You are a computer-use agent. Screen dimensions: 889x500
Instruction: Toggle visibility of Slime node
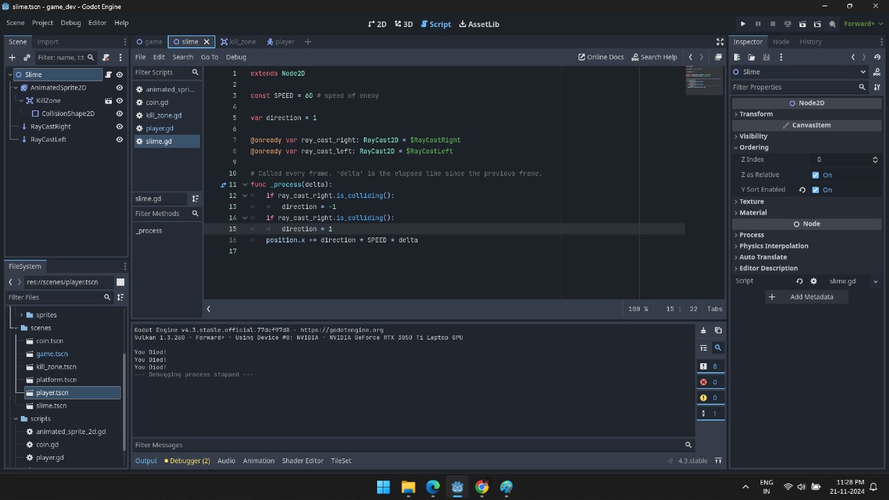click(119, 74)
